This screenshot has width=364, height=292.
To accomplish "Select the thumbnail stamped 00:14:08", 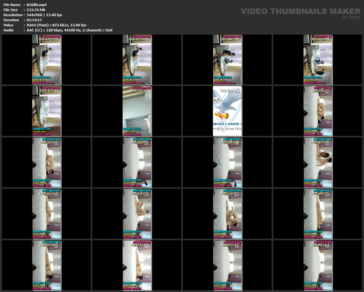I will 318,60.
